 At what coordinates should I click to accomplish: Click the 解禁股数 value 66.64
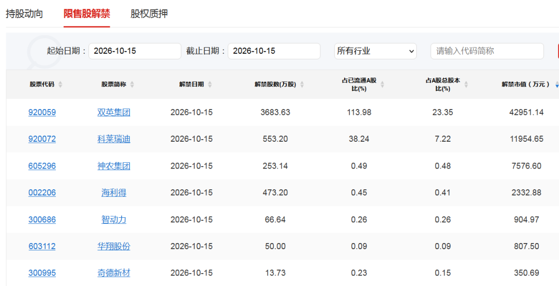pyautogui.click(x=275, y=219)
